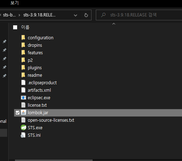Click the artifacts.xml file icon
Viewport: 182px width, 161px height.
23,90
